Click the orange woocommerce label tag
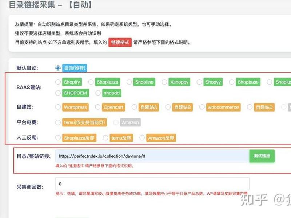Viewport: 291px width, 218px height. pyautogui.click(x=223, y=107)
